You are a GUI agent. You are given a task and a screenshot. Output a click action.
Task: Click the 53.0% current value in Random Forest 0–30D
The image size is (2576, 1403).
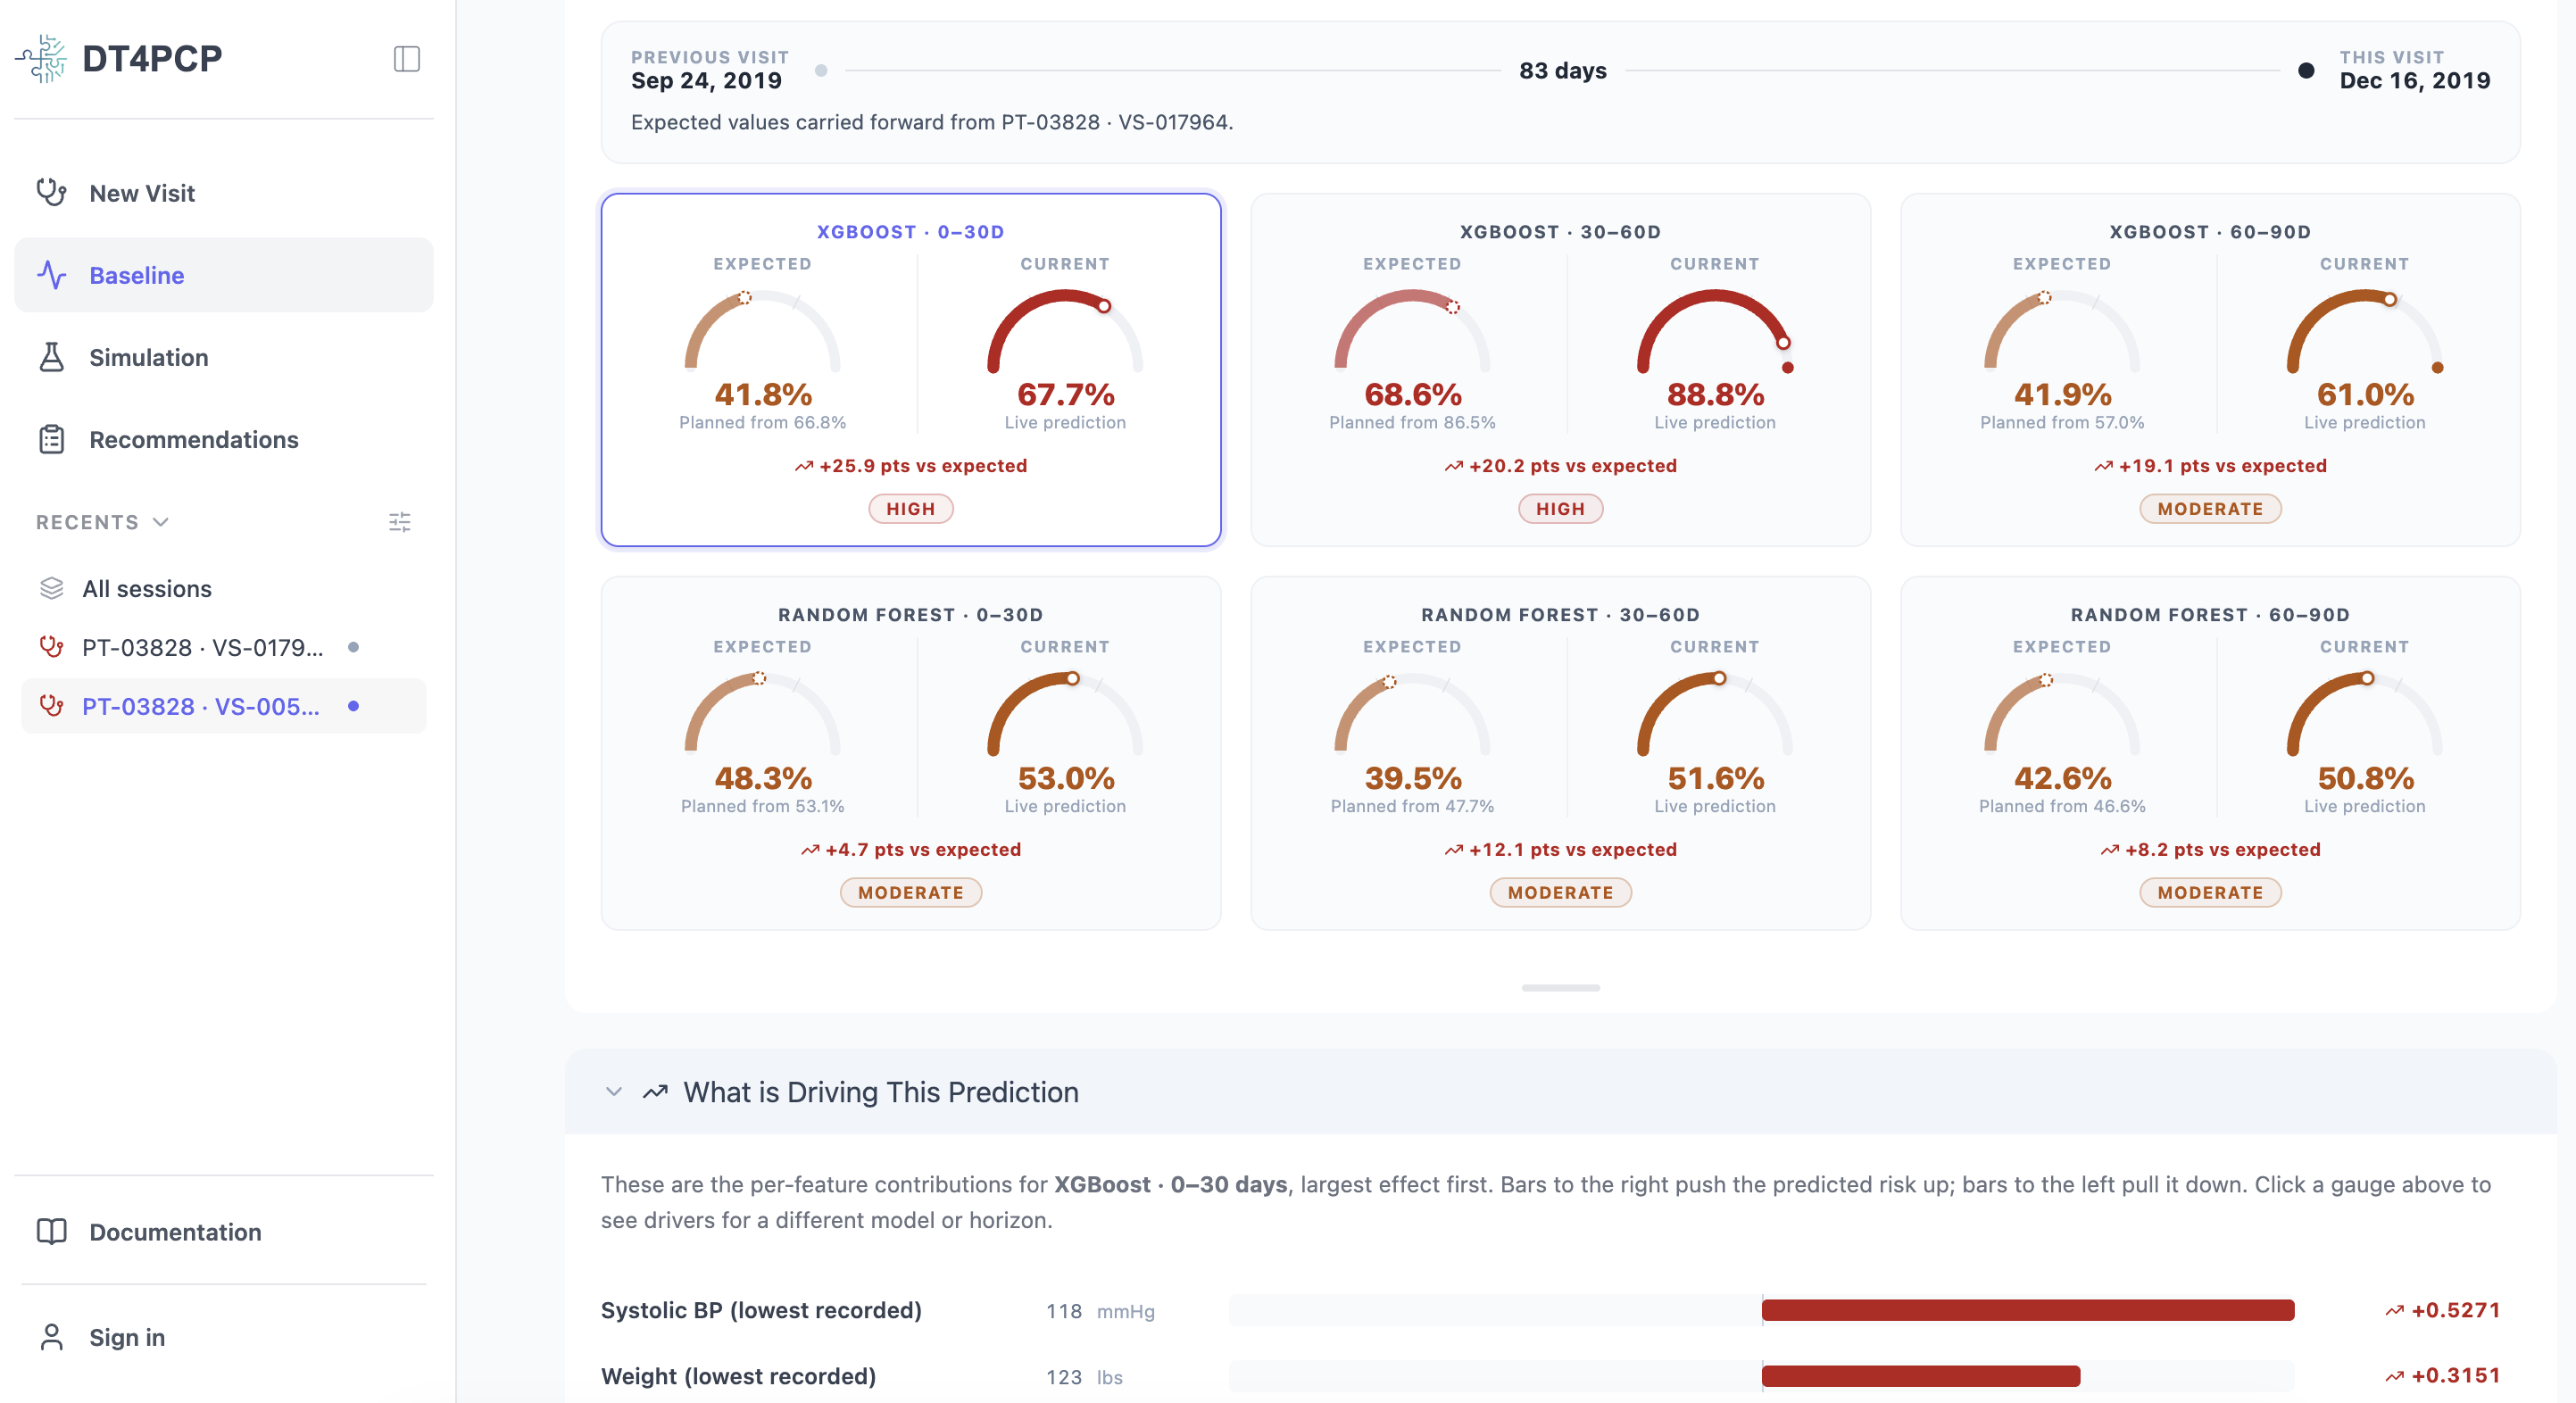pos(1066,778)
